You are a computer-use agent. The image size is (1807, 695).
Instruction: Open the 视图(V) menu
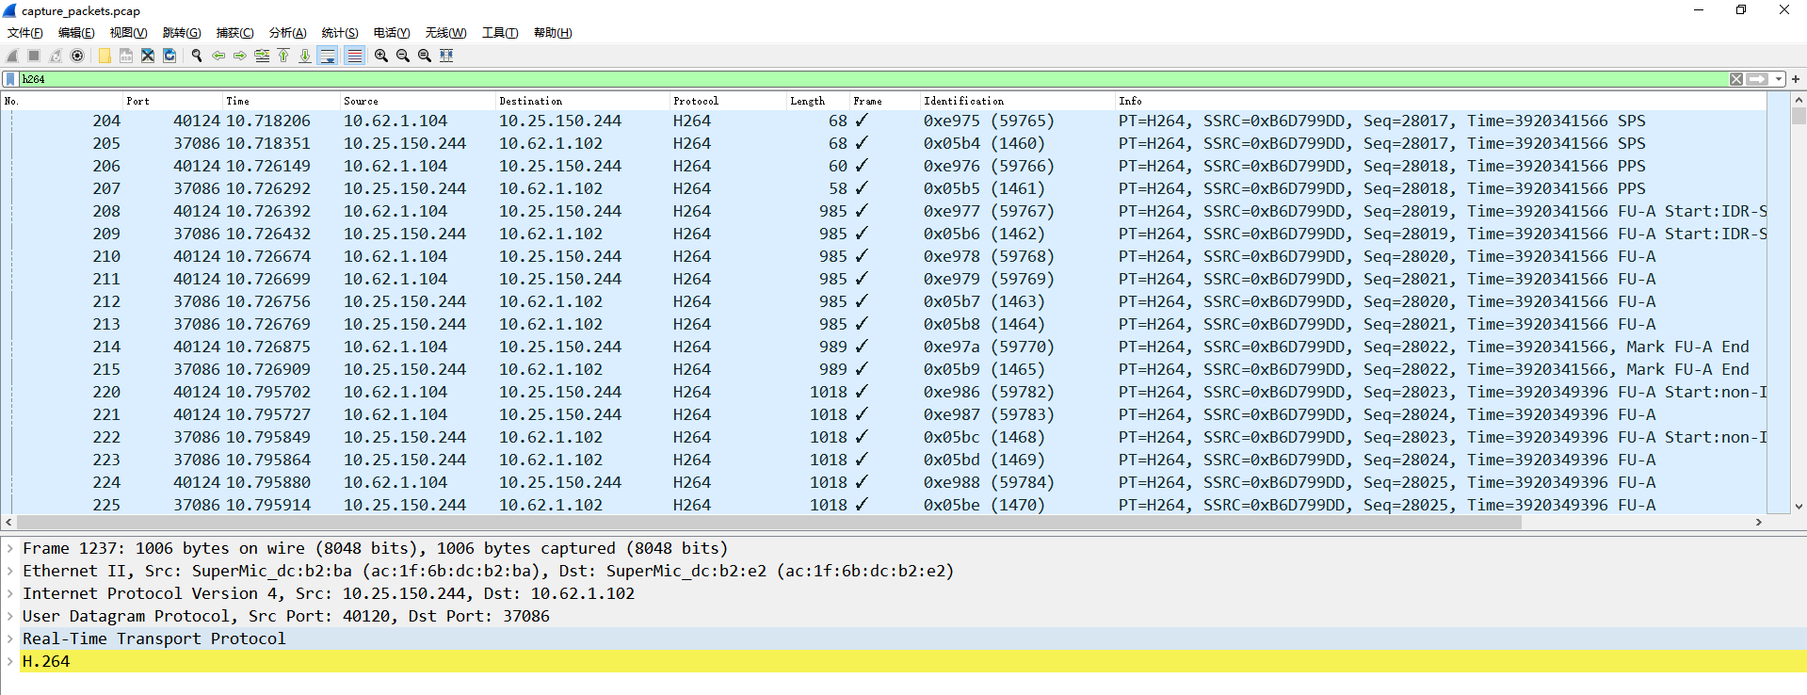point(128,33)
